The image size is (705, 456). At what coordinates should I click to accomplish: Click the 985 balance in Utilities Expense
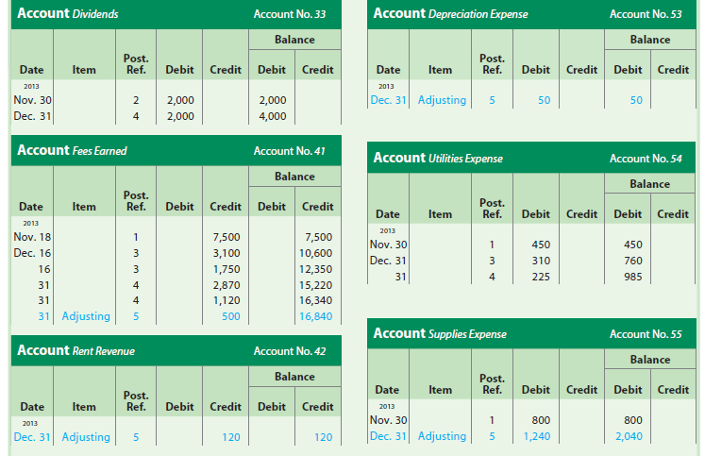pos(634,277)
